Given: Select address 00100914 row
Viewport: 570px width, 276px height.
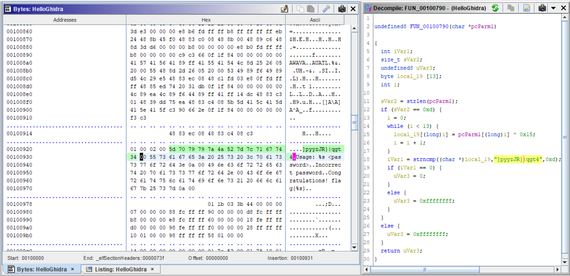Looking at the screenshot, I should (x=19, y=133).
